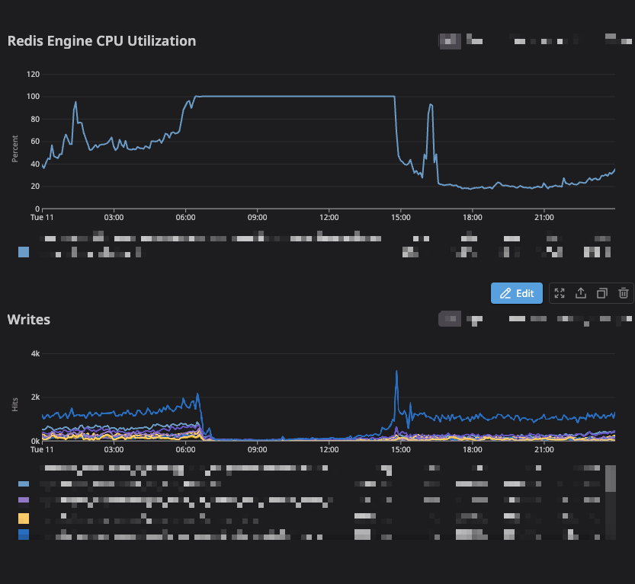Click the 12:00 tick label on CPU graph
Viewport: 635px width, 584px height.
(x=329, y=218)
